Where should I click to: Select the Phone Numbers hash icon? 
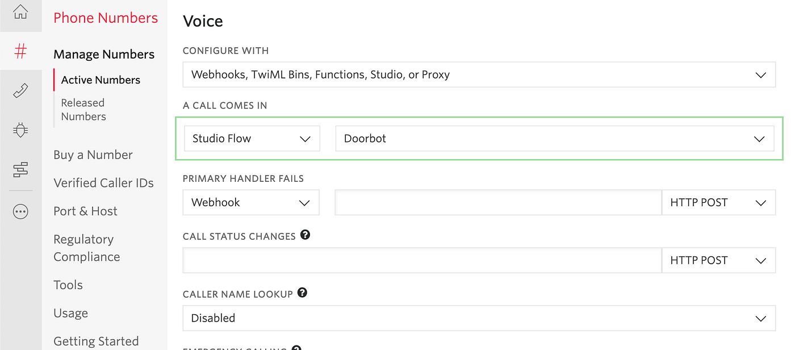pyautogui.click(x=20, y=52)
